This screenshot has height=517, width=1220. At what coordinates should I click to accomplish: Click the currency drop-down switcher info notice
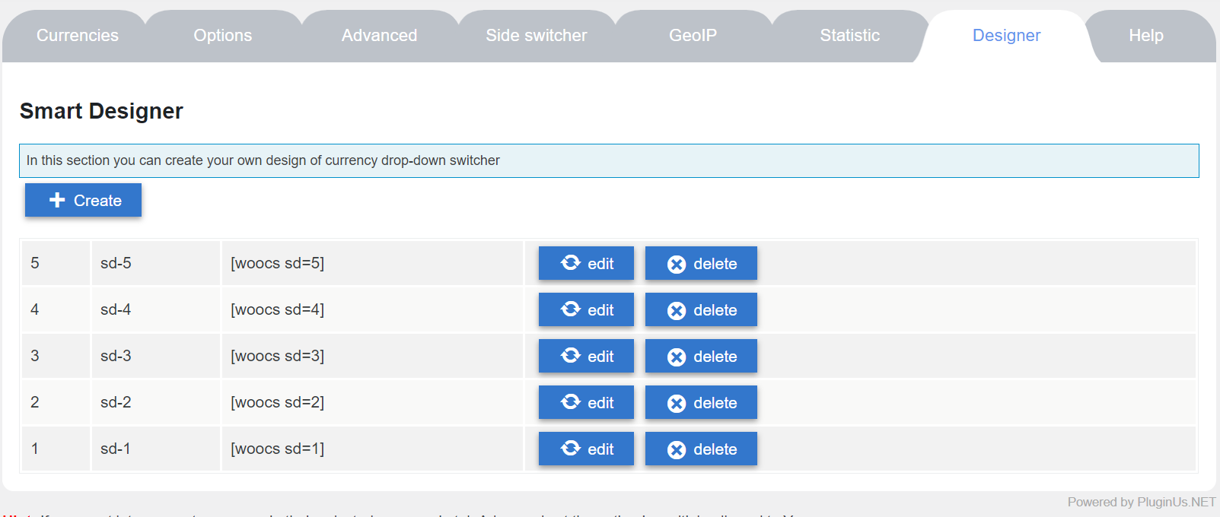(609, 160)
